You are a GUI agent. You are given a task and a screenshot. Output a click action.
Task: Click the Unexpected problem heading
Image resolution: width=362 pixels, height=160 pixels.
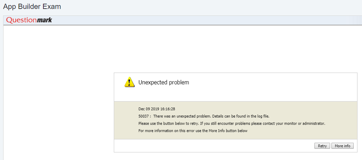tap(164, 82)
